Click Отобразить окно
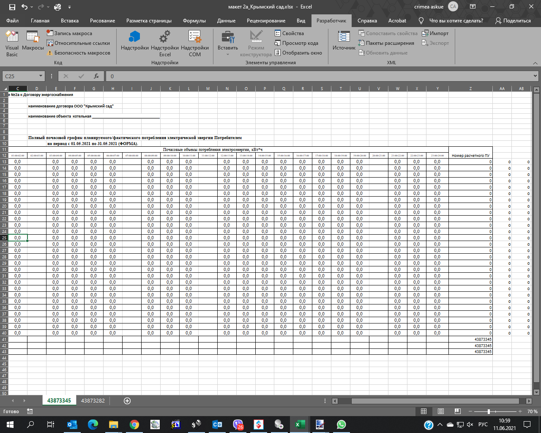 coord(298,52)
